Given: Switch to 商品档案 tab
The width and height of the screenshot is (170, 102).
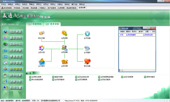Looking at the screenshot, I should tap(34, 8).
